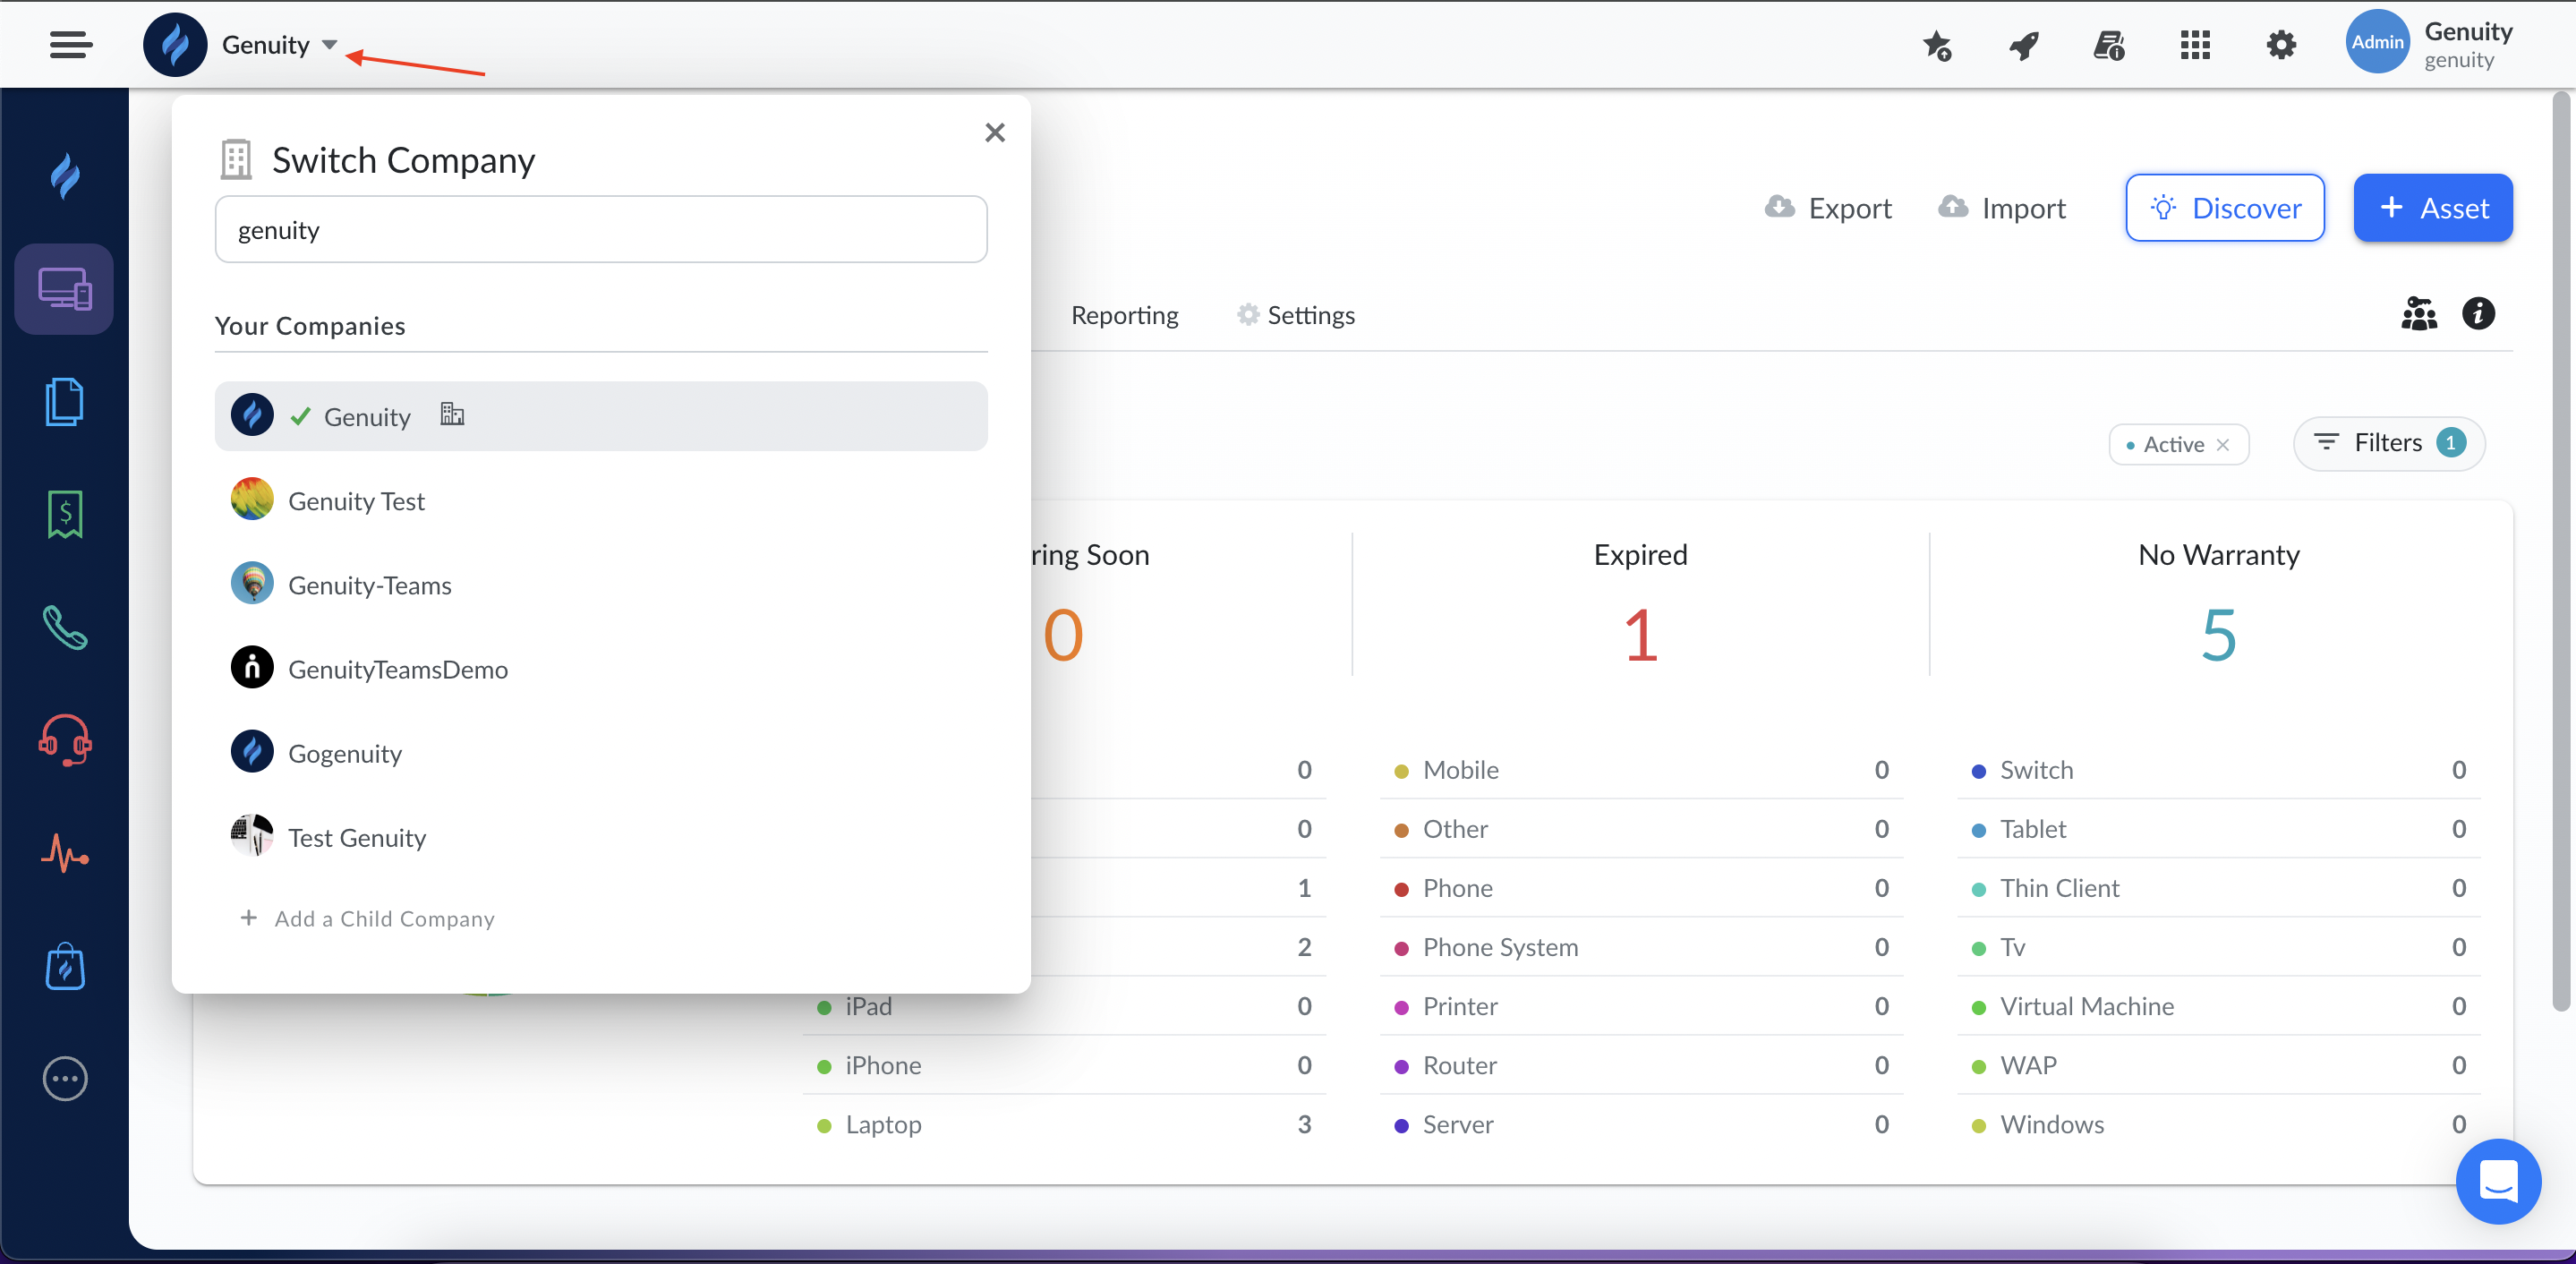Open the apps grid icon
The width and height of the screenshot is (2576, 1264).
2195,45
